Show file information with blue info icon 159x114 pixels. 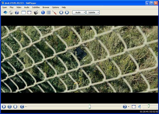tap(43, 12)
